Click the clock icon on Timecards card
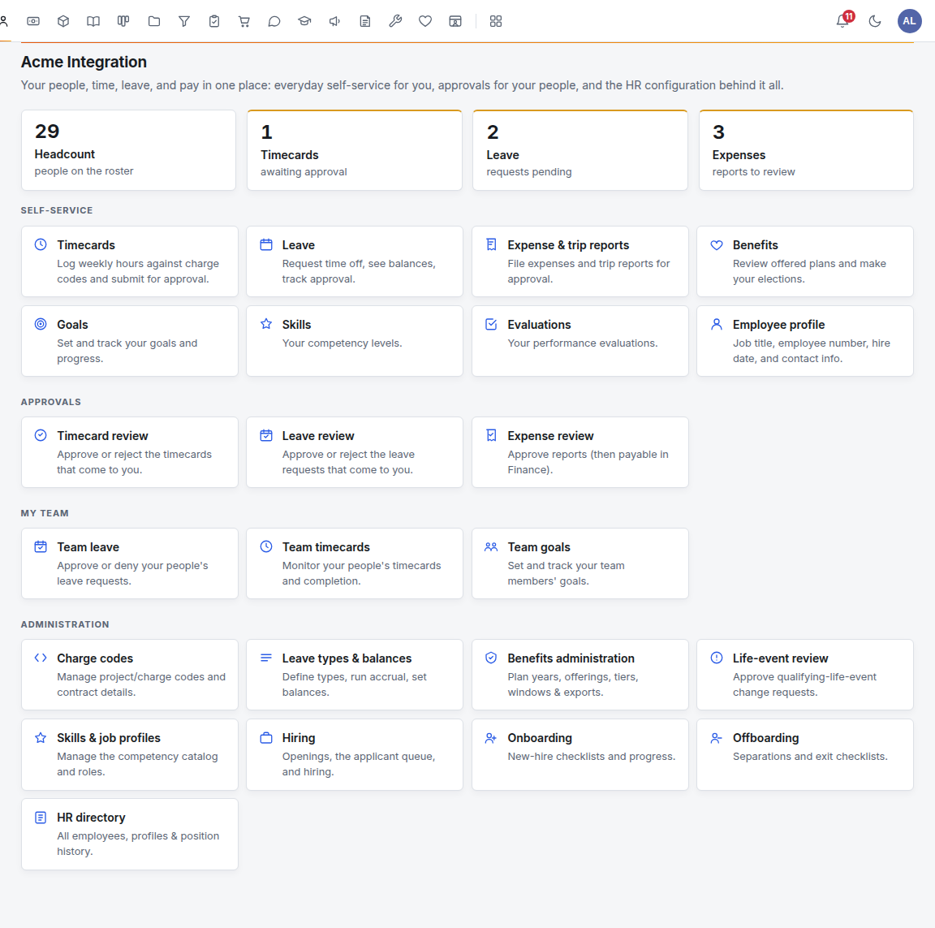 pyautogui.click(x=41, y=244)
